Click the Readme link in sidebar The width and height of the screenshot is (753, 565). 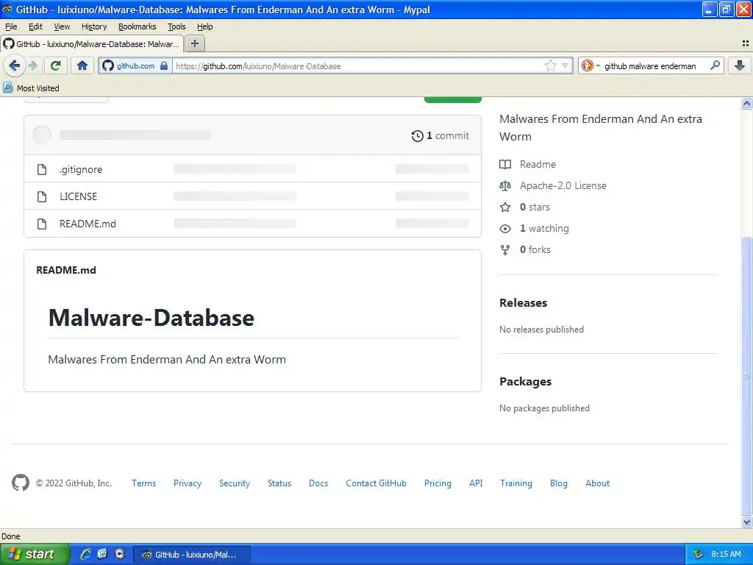[x=538, y=164]
